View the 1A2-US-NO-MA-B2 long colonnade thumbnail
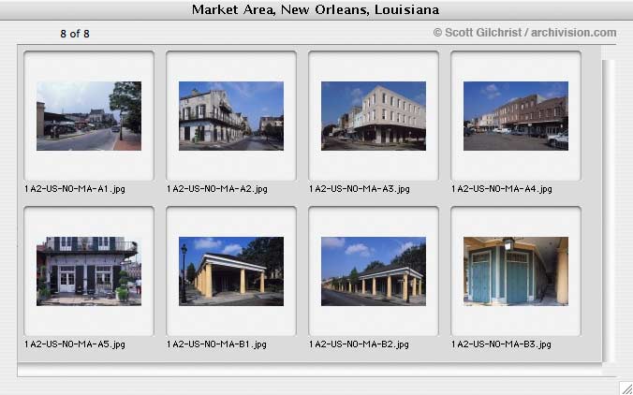The width and height of the screenshot is (633, 395). 374,271
